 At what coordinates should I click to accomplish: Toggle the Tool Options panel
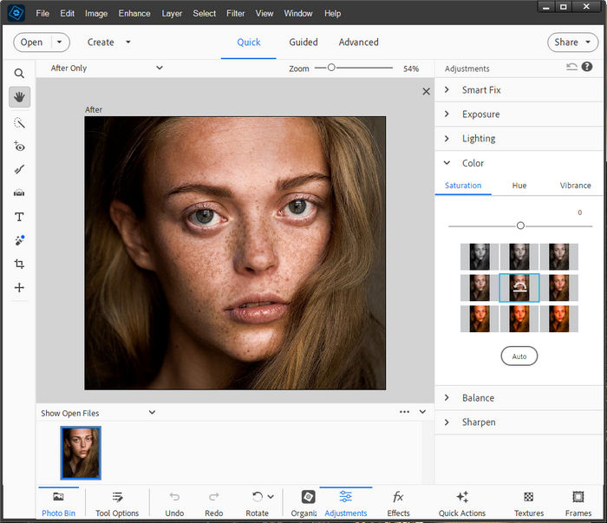(117, 503)
